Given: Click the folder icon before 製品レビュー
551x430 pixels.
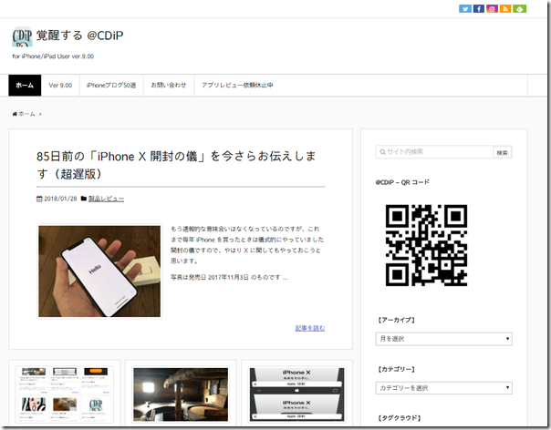Looking at the screenshot, I should point(84,199).
